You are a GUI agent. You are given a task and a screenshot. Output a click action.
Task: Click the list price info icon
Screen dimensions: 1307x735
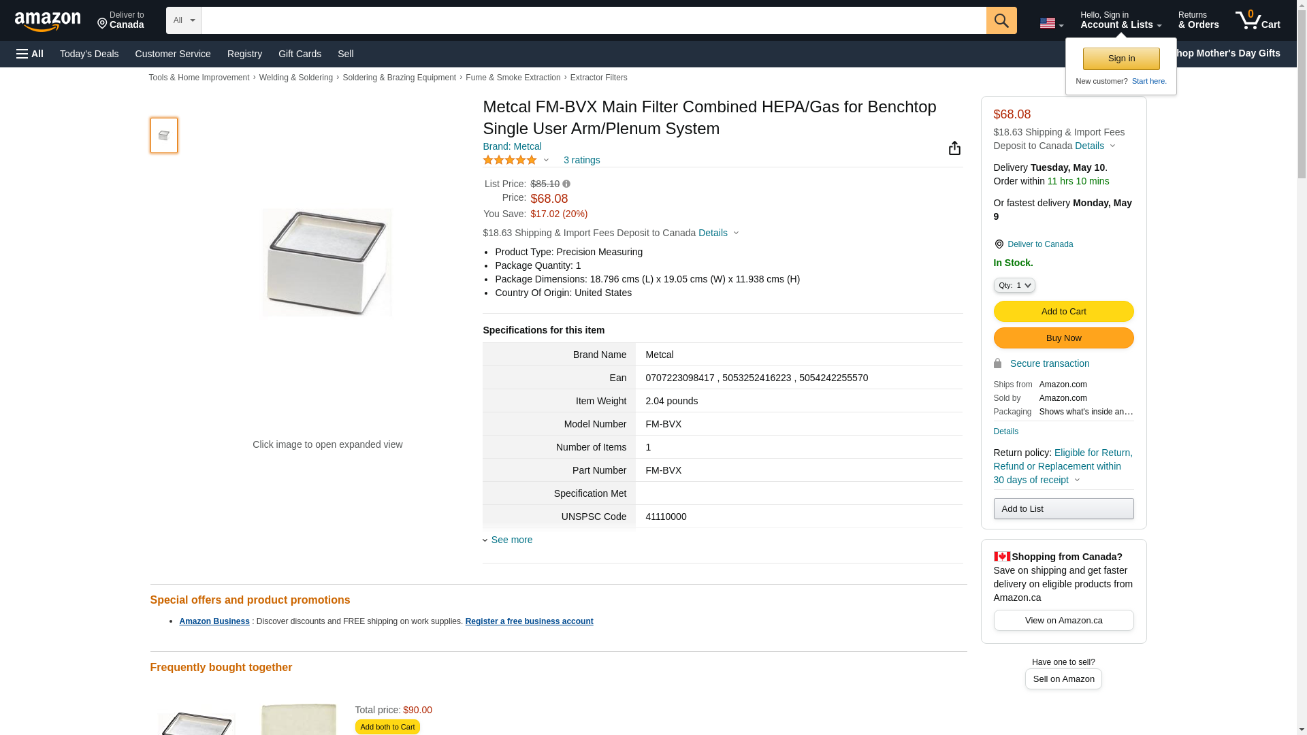pos(566,184)
